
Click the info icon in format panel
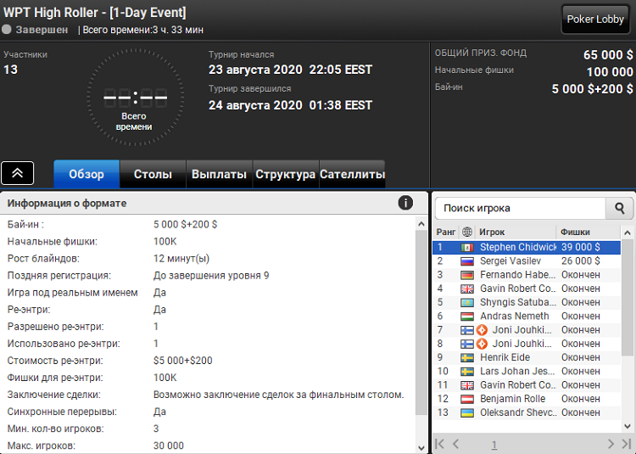[x=405, y=203]
